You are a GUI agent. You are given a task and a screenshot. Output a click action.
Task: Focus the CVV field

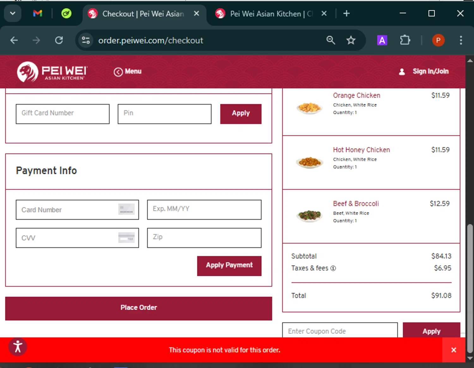[77, 238]
